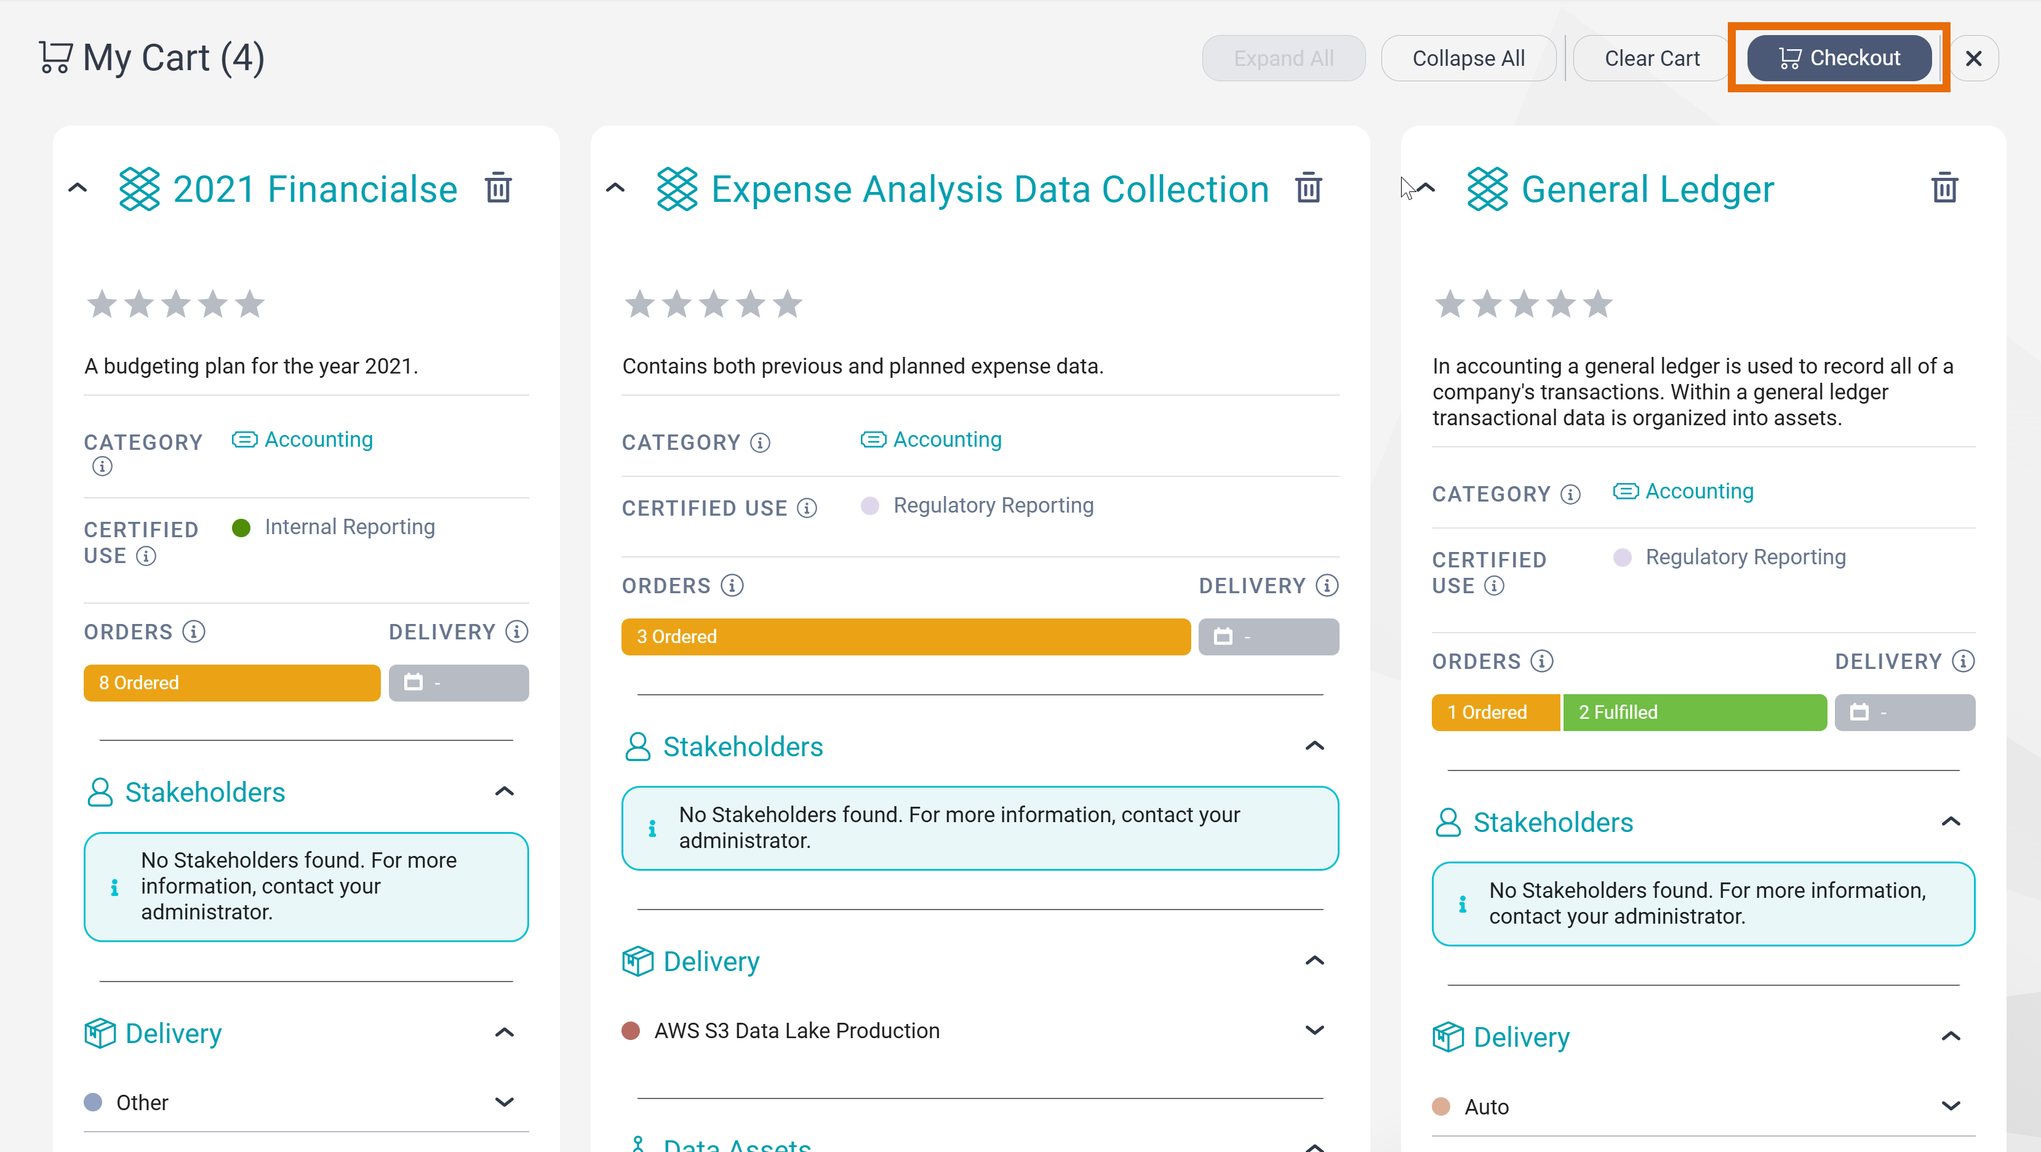Click Collapse All button
The height and width of the screenshot is (1152, 2041).
click(x=1468, y=58)
